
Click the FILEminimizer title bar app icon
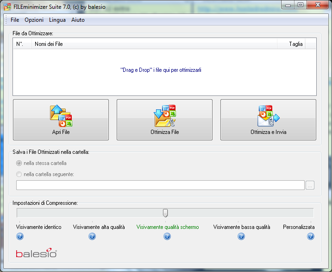pyautogui.click(x=7, y=7)
